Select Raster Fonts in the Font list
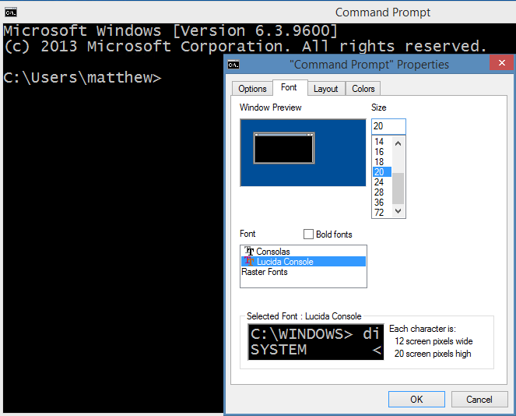The image size is (516, 416). [304, 272]
